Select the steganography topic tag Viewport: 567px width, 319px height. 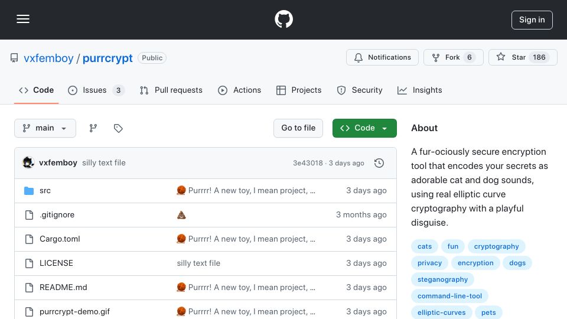click(x=442, y=279)
